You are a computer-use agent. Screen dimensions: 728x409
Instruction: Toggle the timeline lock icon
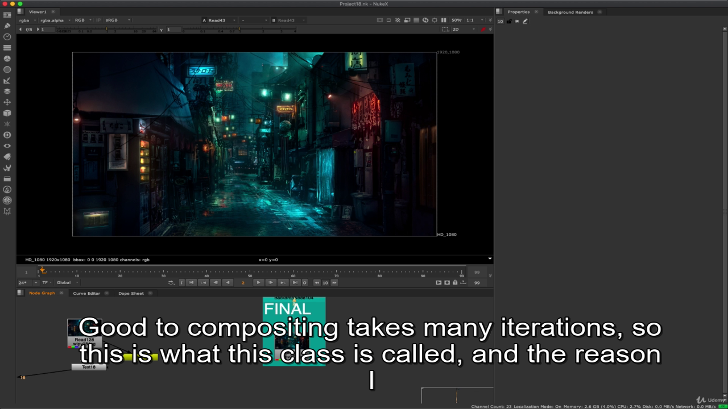point(455,282)
